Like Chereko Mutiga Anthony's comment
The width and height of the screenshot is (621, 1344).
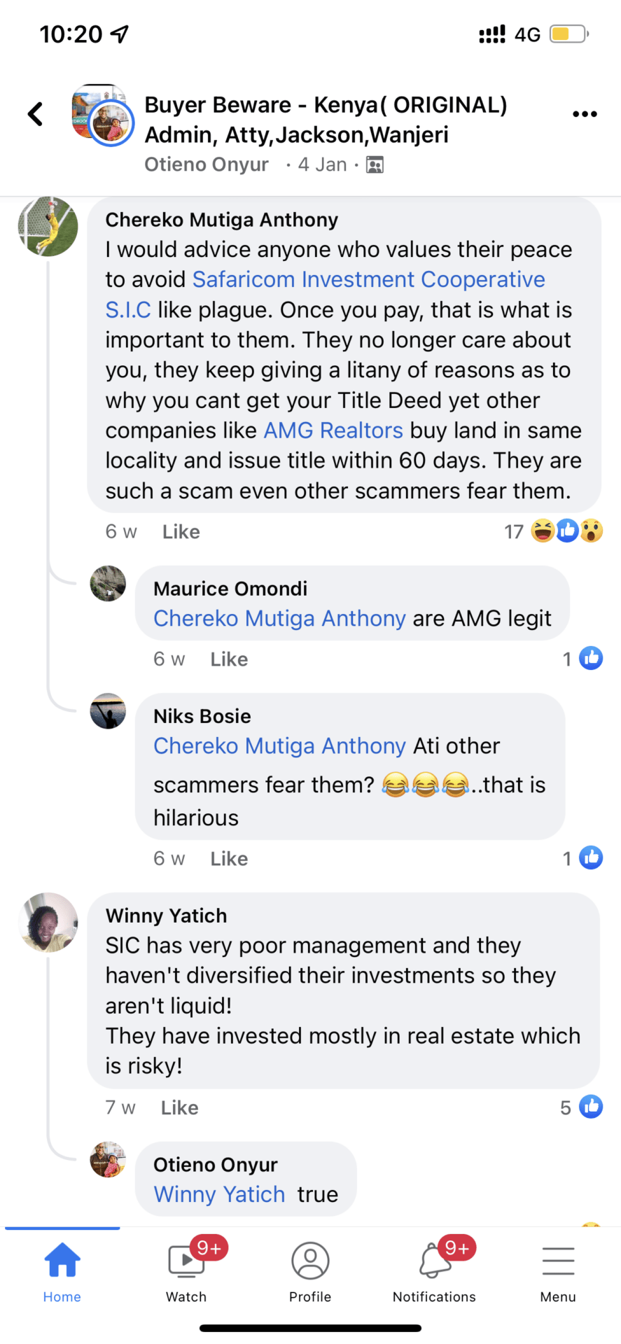pos(181,532)
